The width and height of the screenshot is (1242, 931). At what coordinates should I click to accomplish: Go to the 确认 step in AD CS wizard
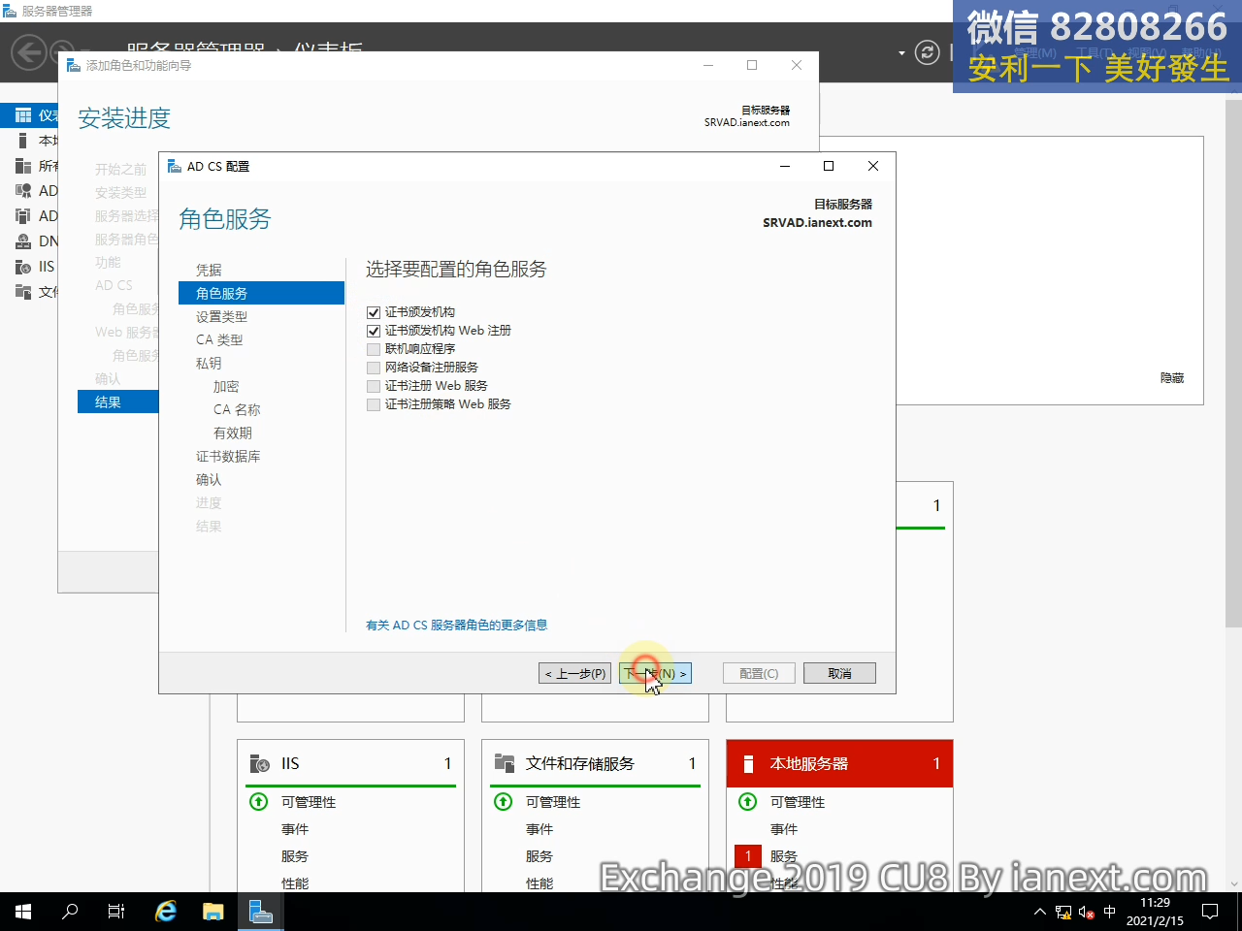pos(209,479)
